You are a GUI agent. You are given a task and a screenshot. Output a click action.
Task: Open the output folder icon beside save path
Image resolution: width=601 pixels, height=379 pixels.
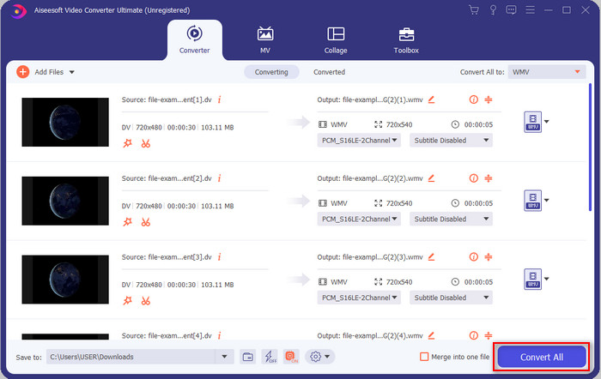[x=248, y=357]
